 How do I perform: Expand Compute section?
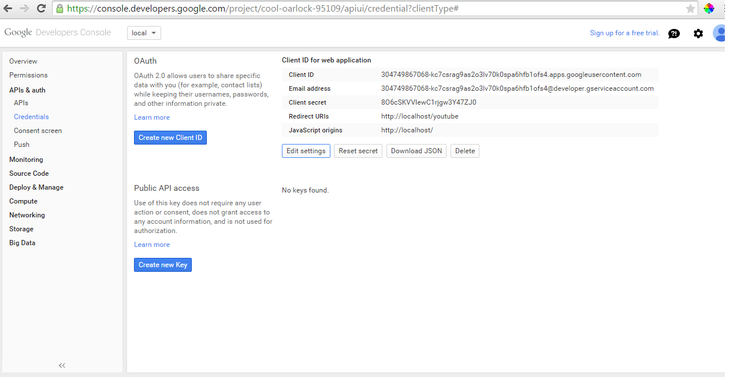pyautogui.click(x=23, y=201)
